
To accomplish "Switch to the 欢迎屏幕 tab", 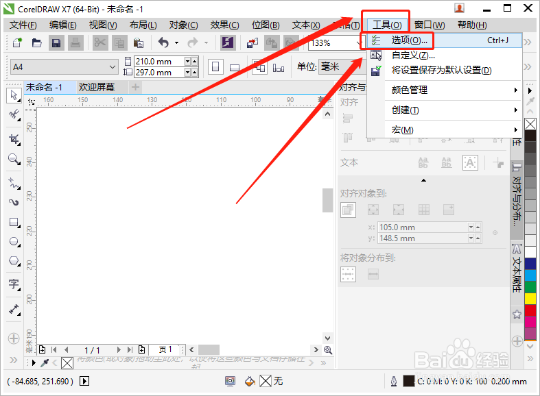I will click(97, 87).
